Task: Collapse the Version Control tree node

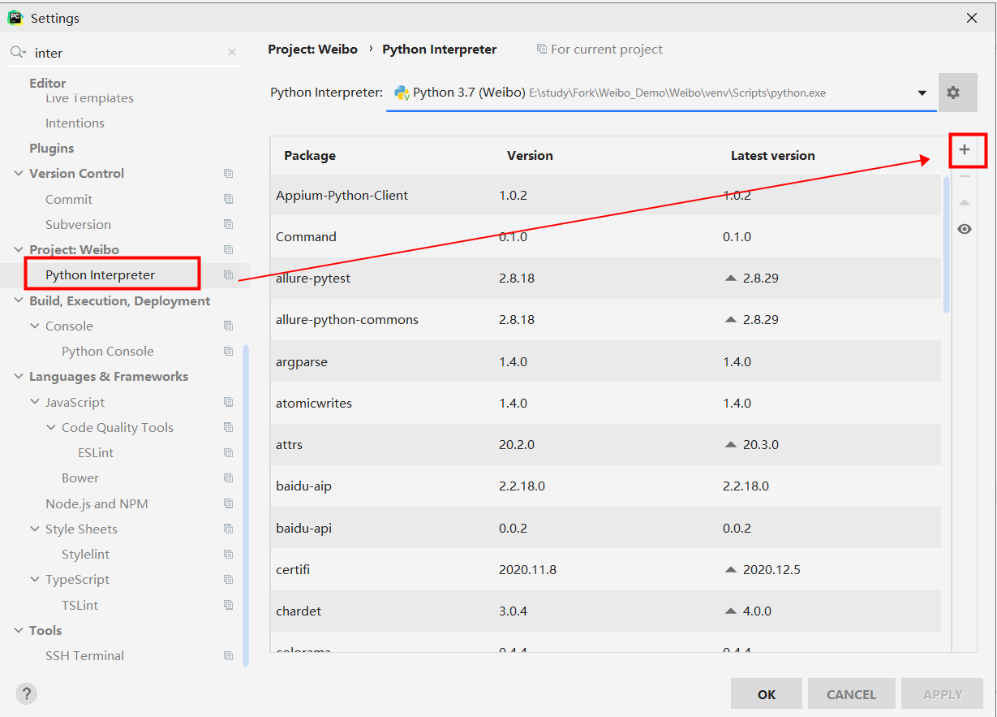Action: tap(19, 174)
